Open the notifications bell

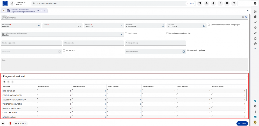[213, 3]
